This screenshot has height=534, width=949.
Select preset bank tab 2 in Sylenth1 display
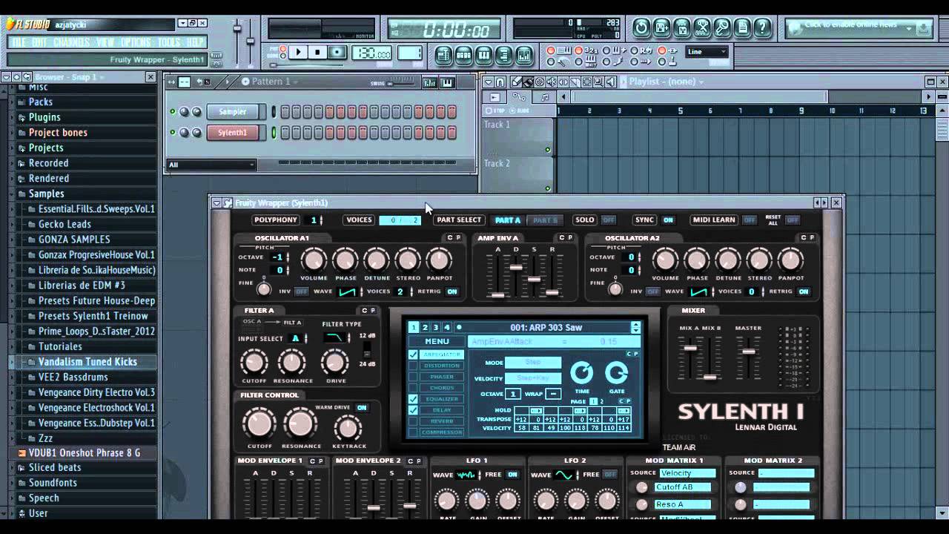tap(425, 327)
